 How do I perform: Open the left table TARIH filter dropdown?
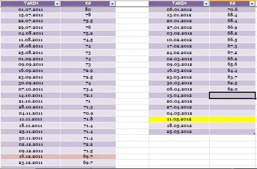[x=57, y=3]
